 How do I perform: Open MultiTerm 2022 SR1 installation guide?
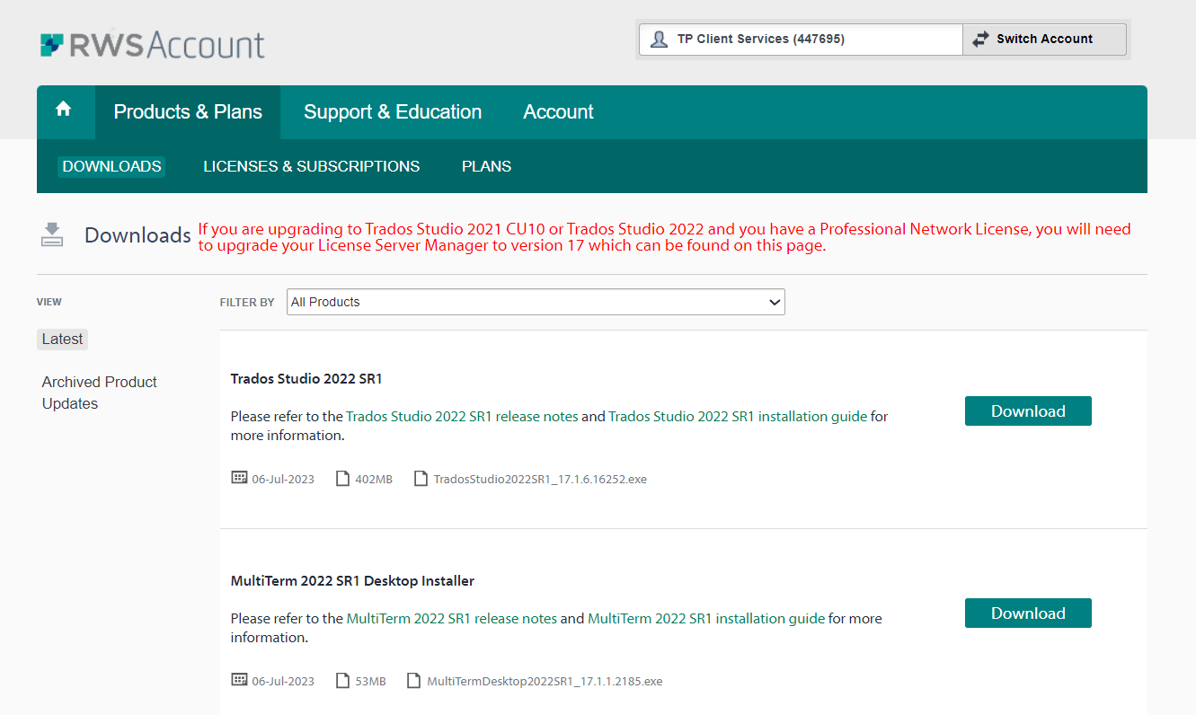(x=706, y=619)
